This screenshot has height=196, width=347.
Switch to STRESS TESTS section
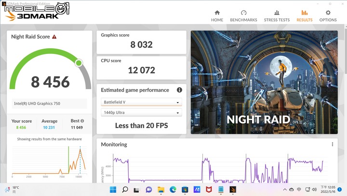277,16
